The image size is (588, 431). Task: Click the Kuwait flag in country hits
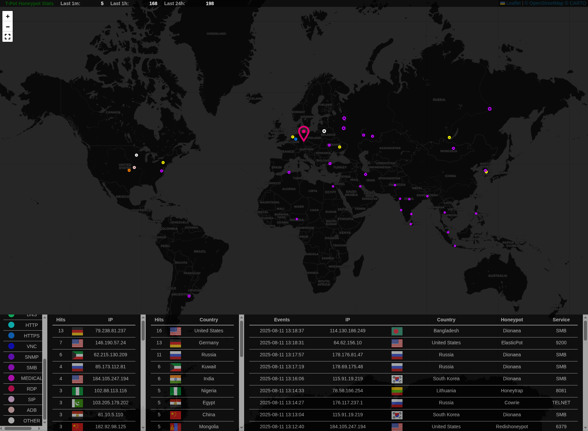(175, 367)
